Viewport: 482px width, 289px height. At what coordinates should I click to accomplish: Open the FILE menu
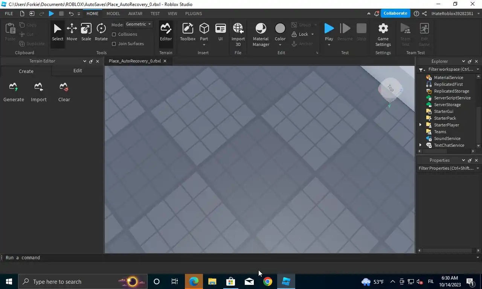[9, 14]
